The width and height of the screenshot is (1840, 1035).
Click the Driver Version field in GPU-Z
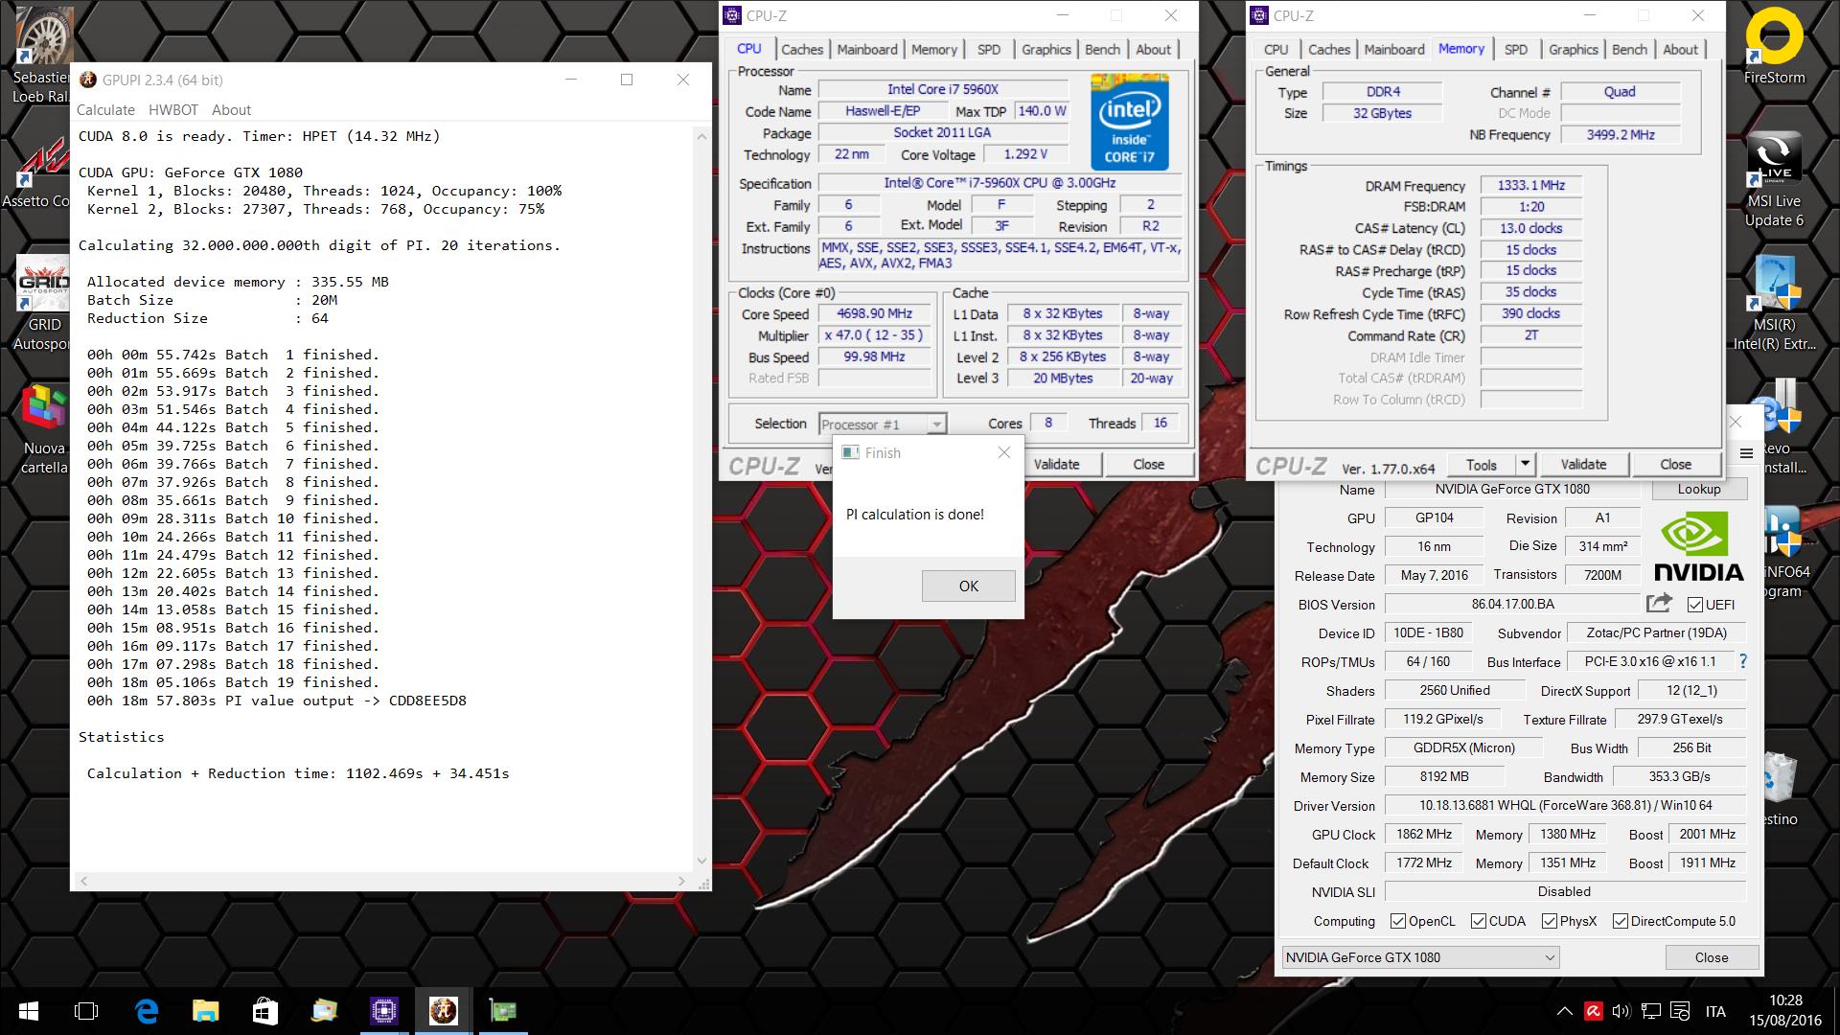point(1565,805)
